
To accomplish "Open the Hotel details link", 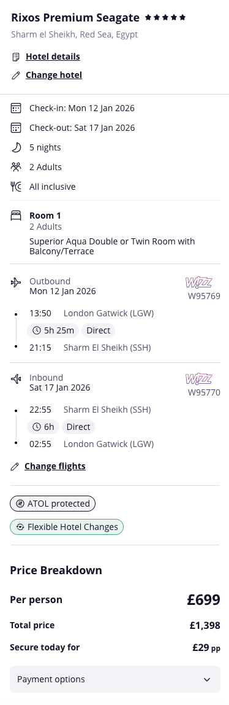I will point(53,56).
